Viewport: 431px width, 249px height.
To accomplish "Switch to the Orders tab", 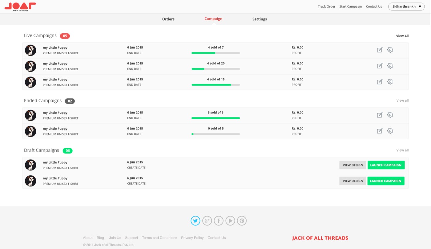I will 168,19.
